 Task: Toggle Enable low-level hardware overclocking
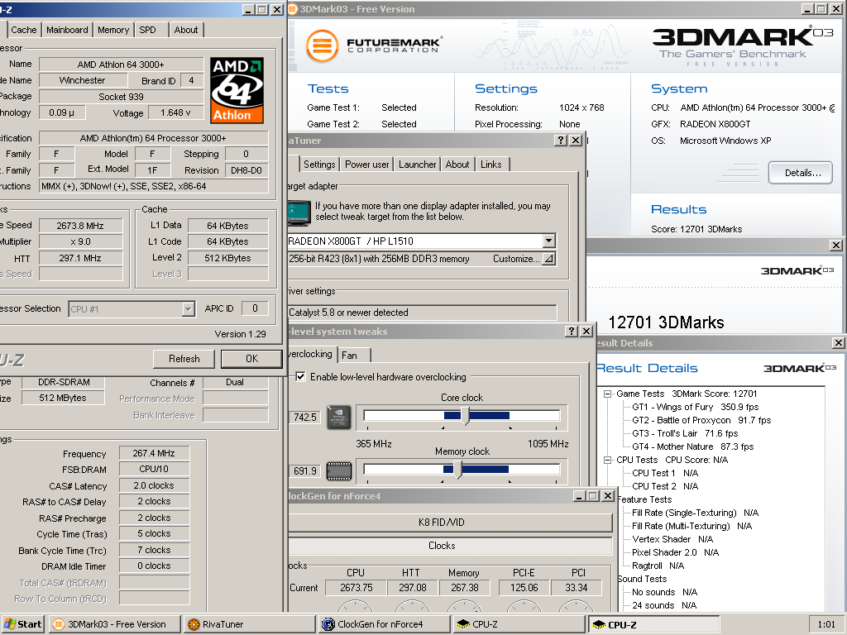pyautogui.click(x=300, y=377)
